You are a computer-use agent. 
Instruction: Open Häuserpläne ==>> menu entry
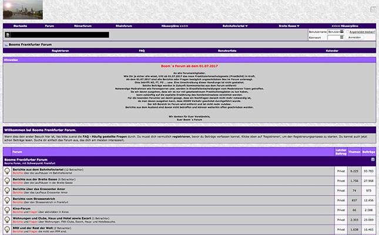tap(175, 26)
